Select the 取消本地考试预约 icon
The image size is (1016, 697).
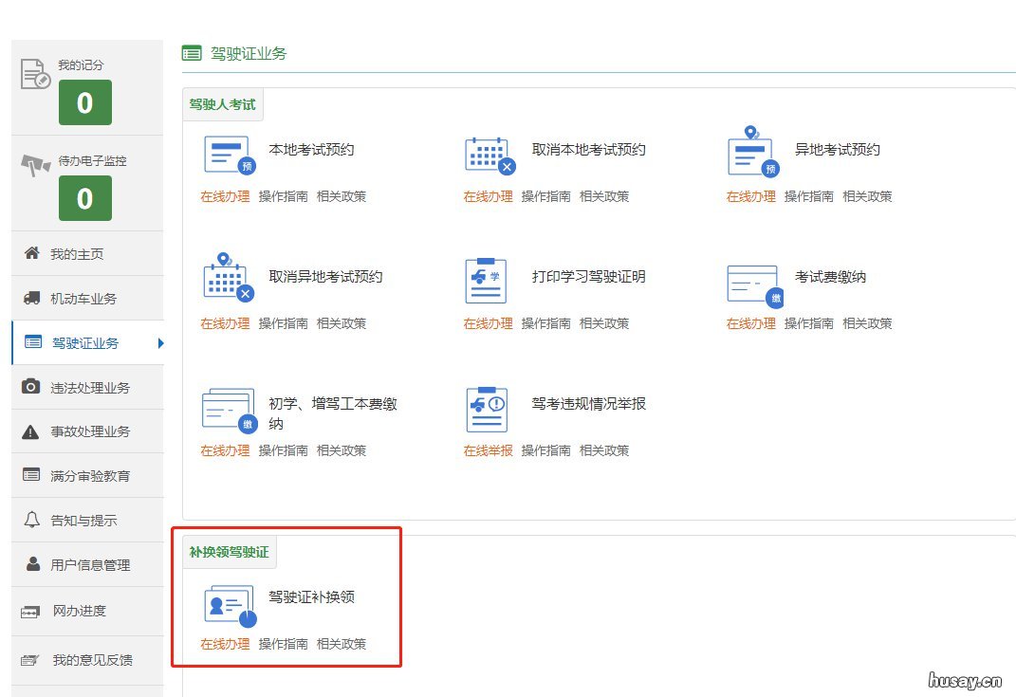coord(488,155)
